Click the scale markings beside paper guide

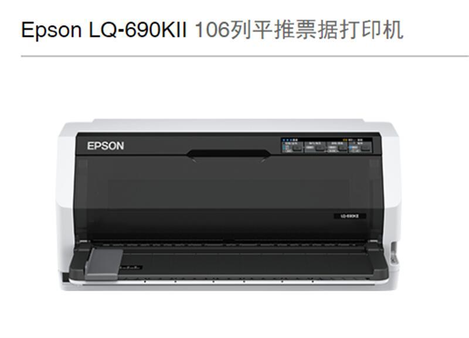click(131, 268)
